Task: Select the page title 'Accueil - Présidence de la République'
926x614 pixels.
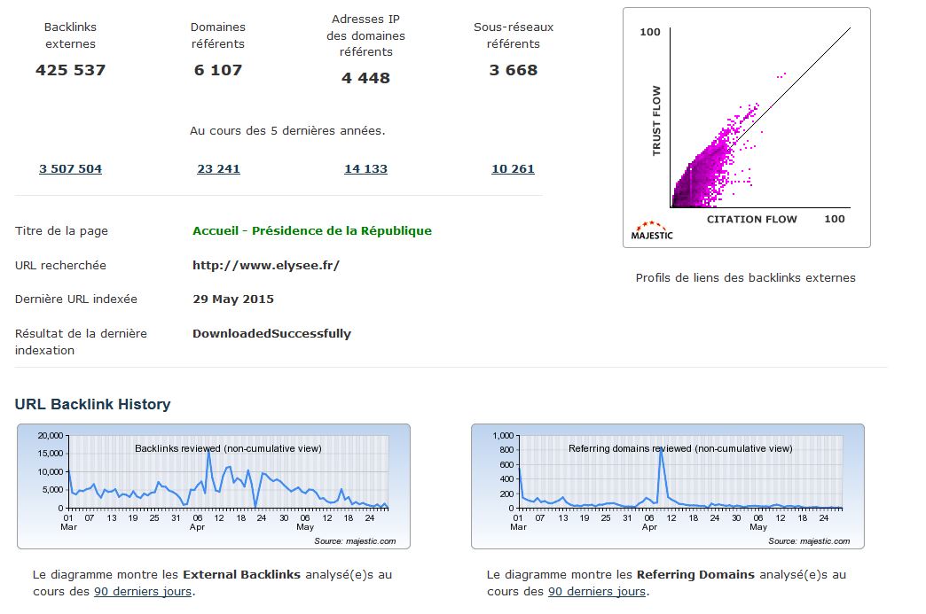Action: [312, 230]
